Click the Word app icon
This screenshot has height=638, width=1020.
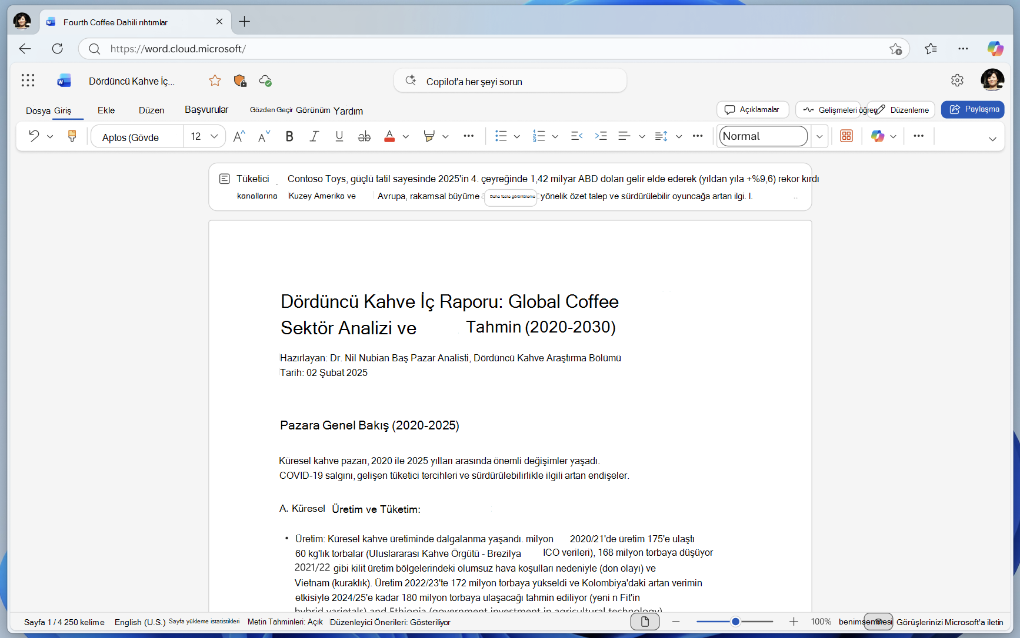click(64, 80)
